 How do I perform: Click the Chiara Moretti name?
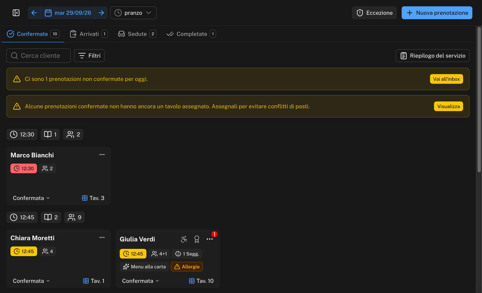pyautogui.click(x=32, y=238)
